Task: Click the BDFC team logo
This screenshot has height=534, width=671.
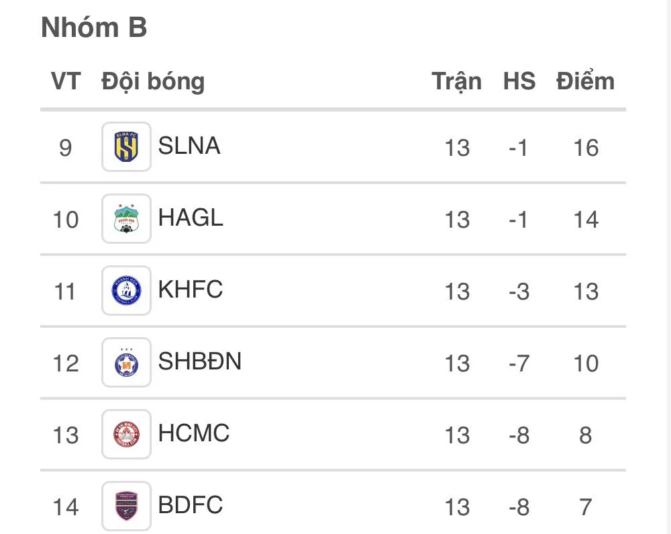Action: (126, 506)
